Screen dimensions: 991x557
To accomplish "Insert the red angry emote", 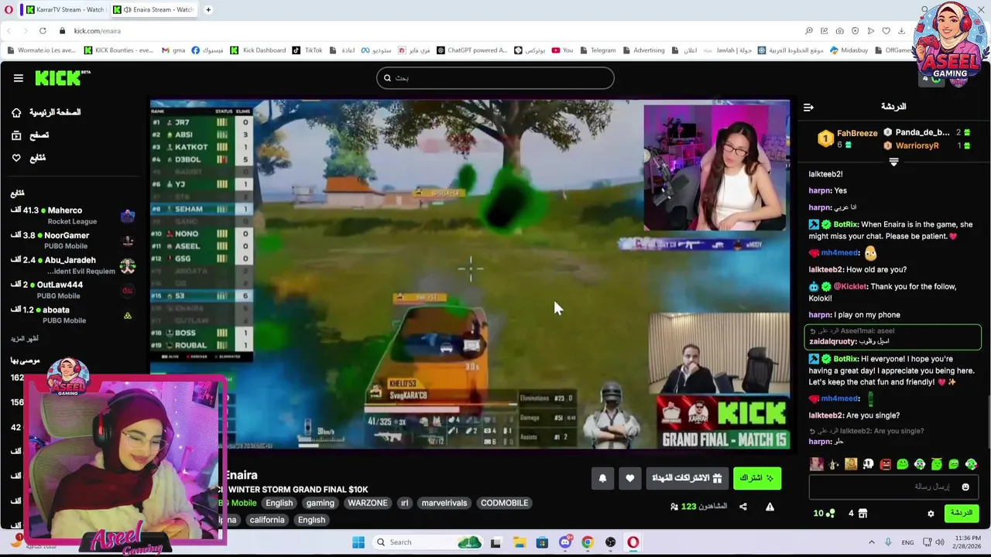I will (885, 464).
